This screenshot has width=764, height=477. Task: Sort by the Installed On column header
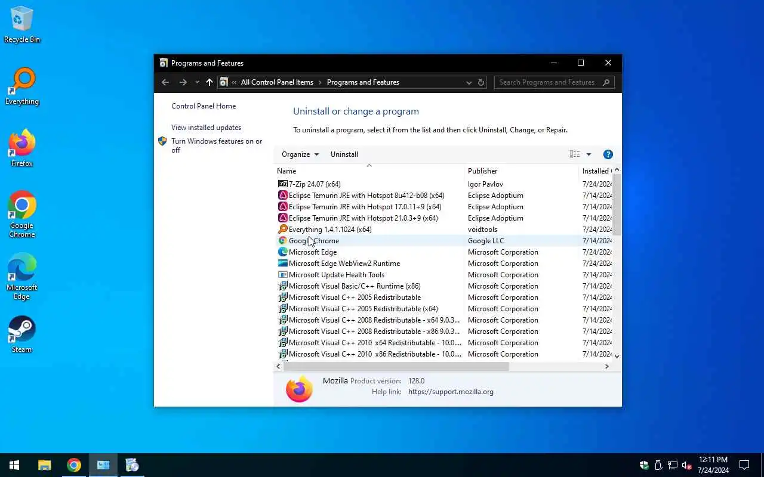[x=596, y=171]
